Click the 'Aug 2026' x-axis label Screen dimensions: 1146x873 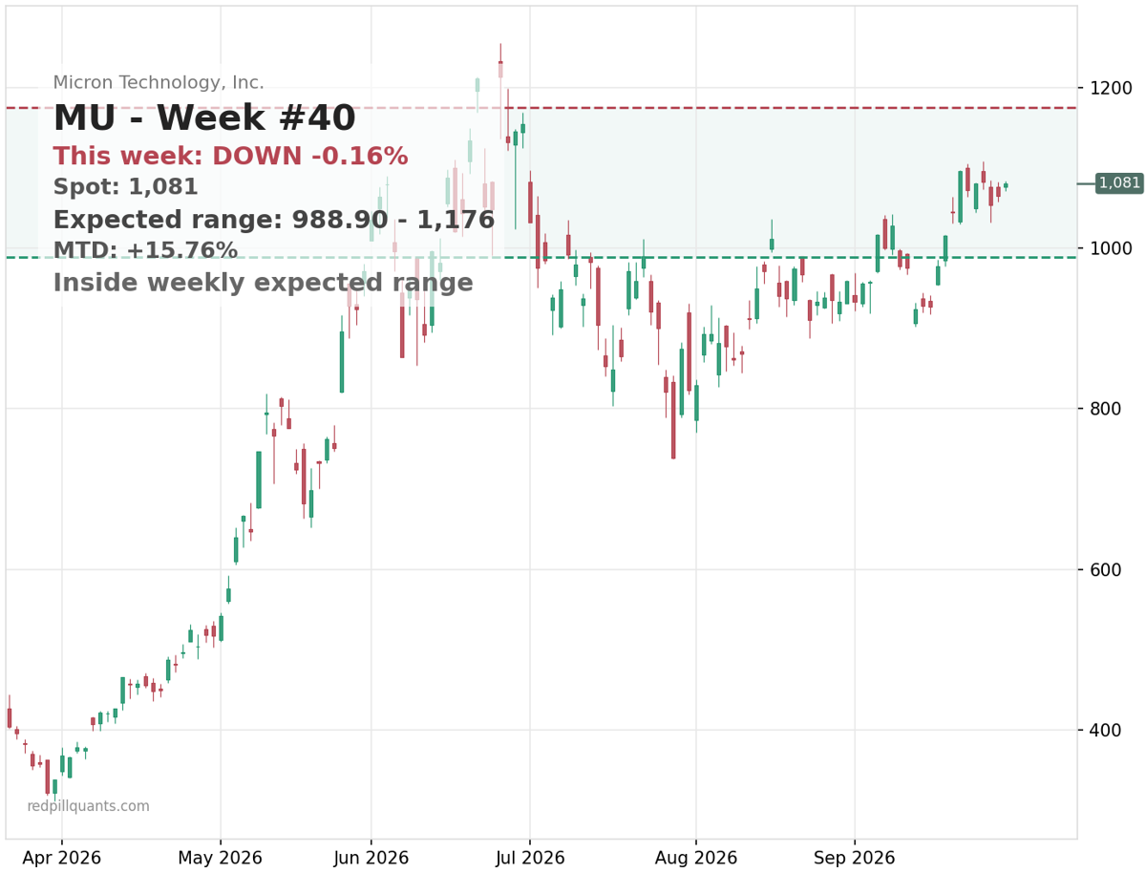696,859
